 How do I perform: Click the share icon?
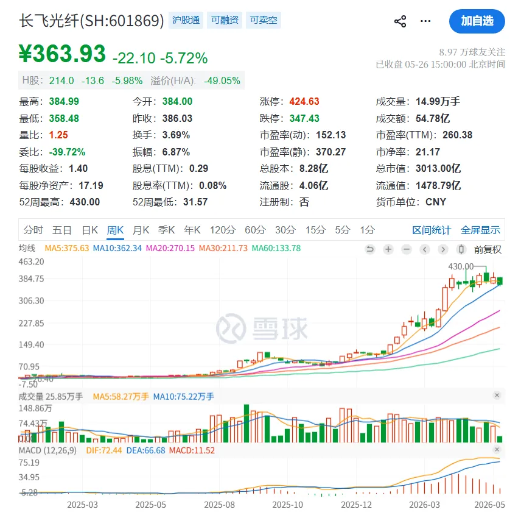pyautogui.click(x=400, y=21)
